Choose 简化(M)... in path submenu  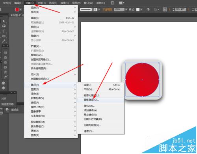(x=101, y=106)
